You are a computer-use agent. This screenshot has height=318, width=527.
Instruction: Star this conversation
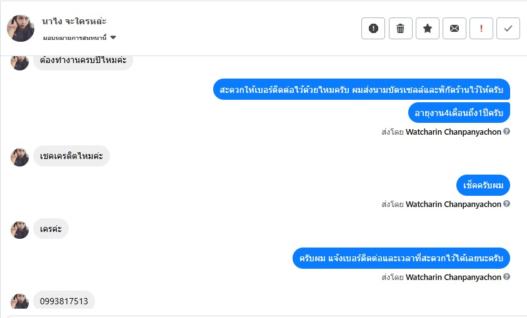point(428,29)
